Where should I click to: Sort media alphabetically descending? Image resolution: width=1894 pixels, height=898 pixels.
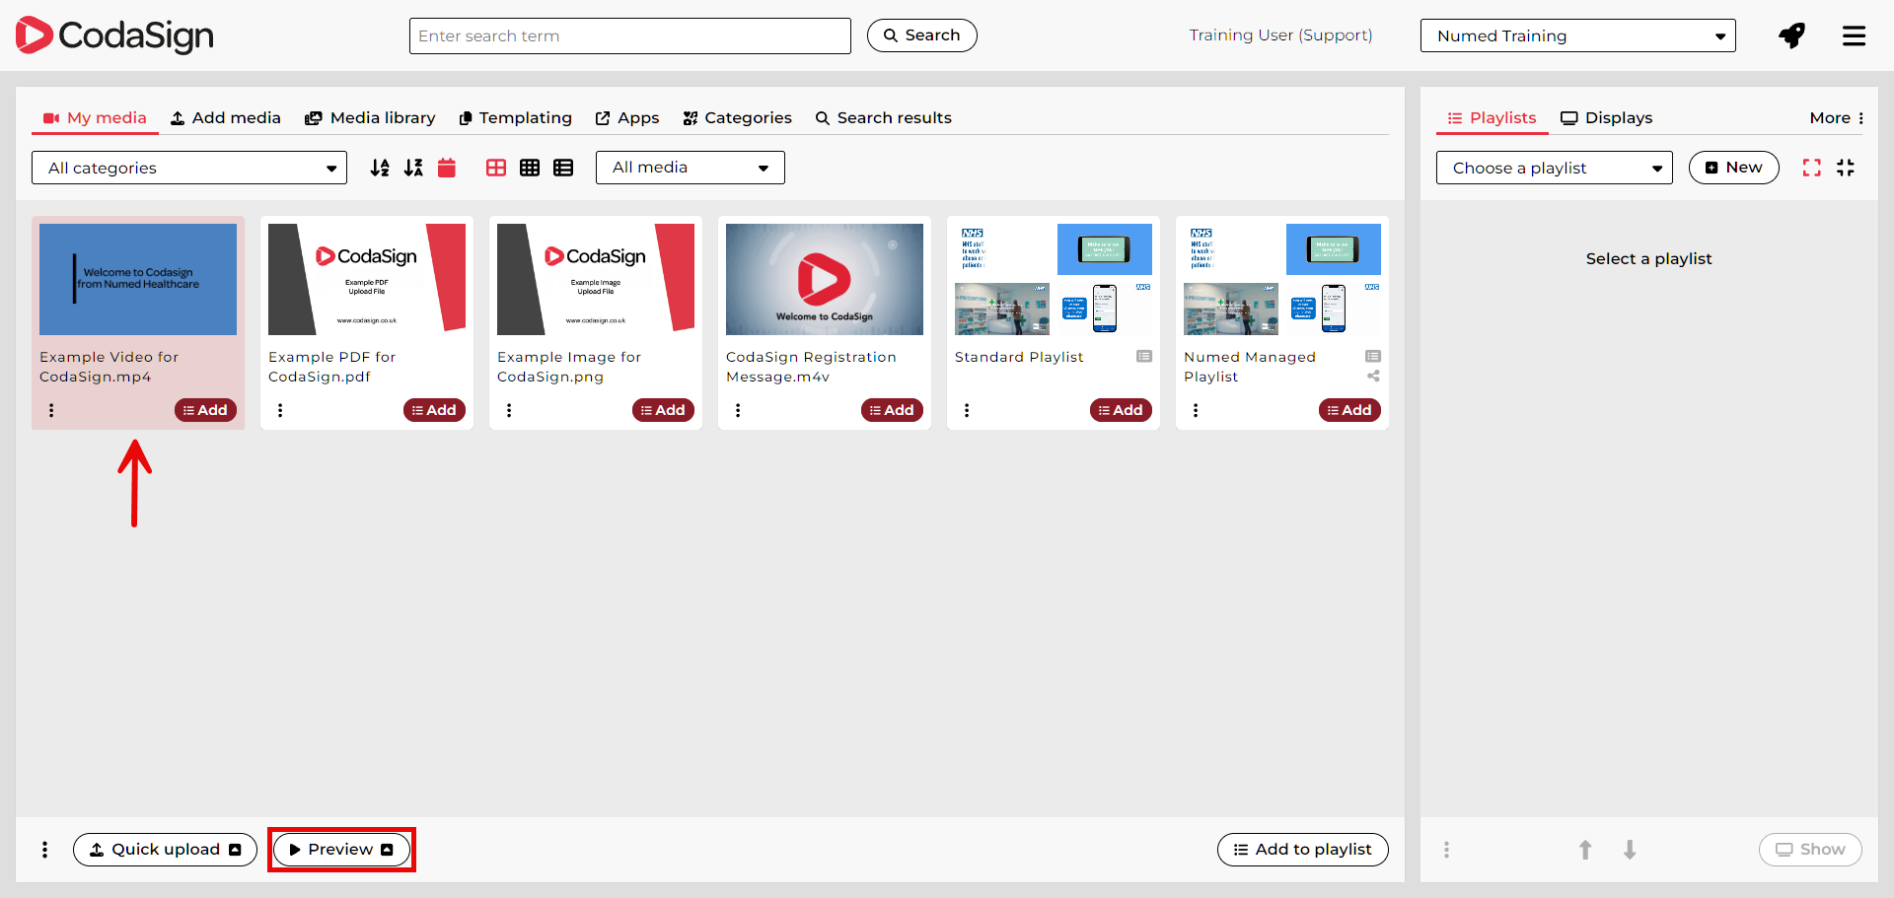[413, 168]
